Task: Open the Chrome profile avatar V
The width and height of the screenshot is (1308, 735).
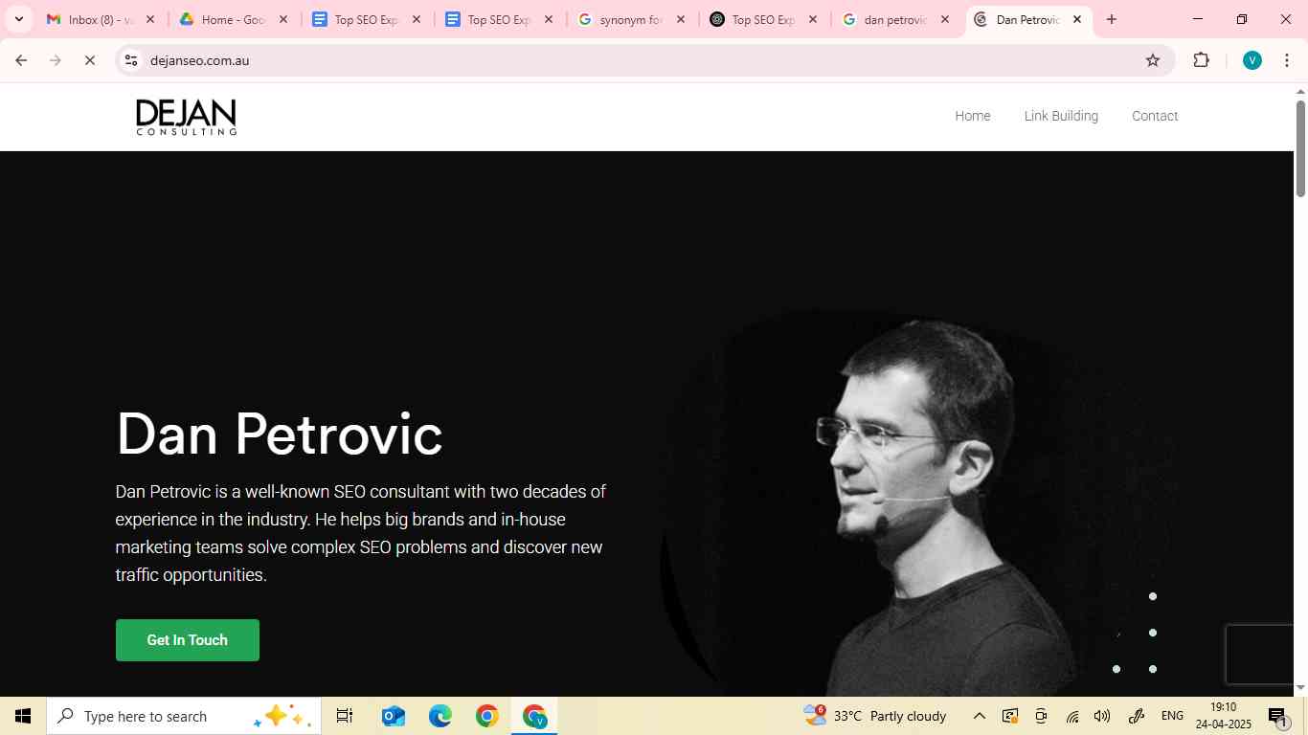Action: pos(1251,59)
